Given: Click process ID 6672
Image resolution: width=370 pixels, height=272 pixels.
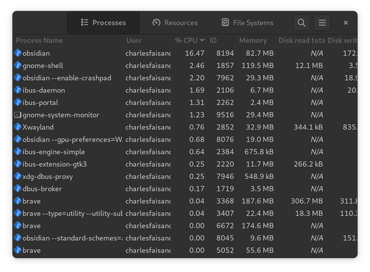Looking at the screenshot, I should click(x=225, y=226).
